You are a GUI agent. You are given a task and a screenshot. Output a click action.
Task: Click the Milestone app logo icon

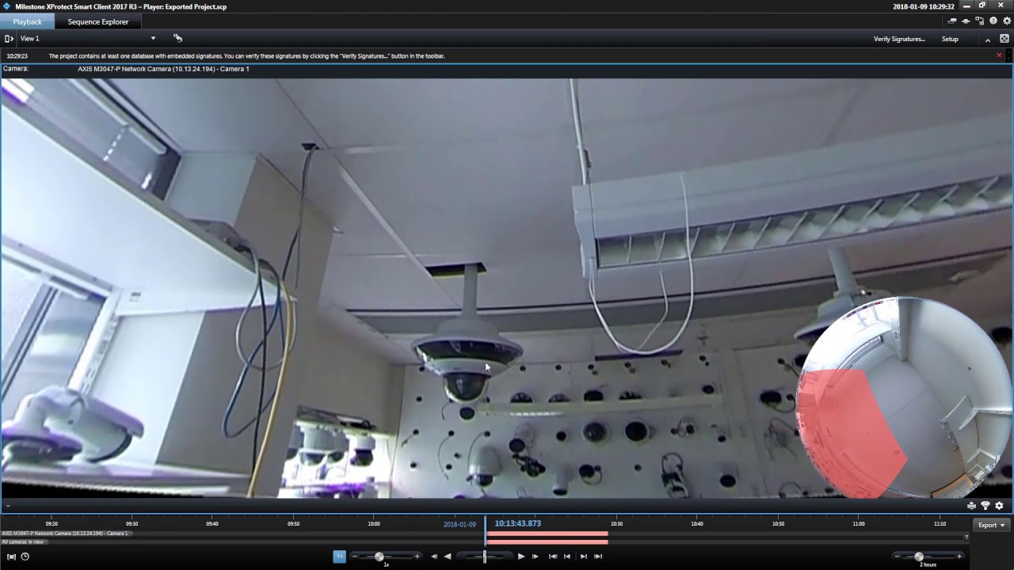6,6
